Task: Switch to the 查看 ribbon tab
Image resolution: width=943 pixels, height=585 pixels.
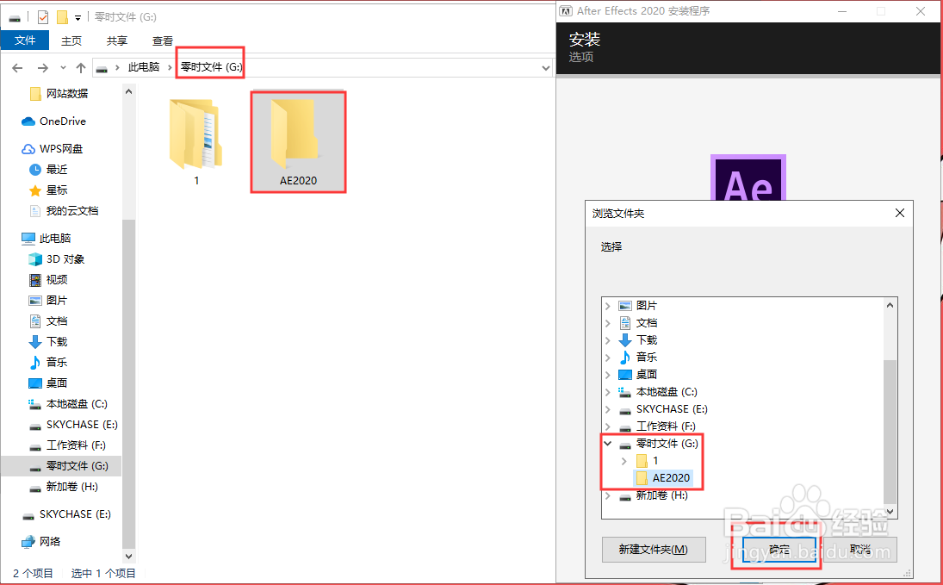Action: (x=164, y=40)
